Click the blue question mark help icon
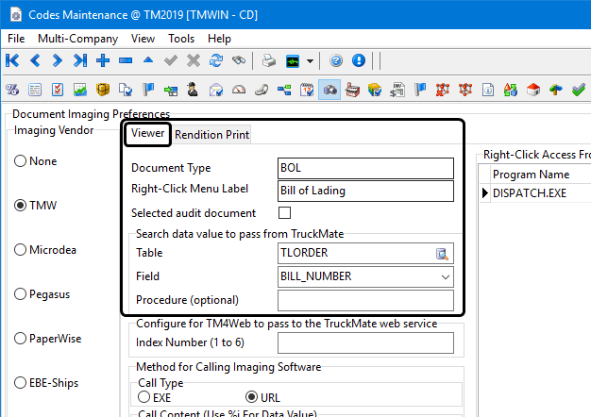This screenshot has height=417, width=591. pos(336,60)
